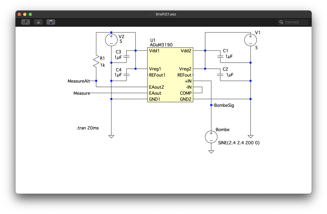The image size is (327, 214).
Task: Click the -IN pin label
Action: point(189,87)
